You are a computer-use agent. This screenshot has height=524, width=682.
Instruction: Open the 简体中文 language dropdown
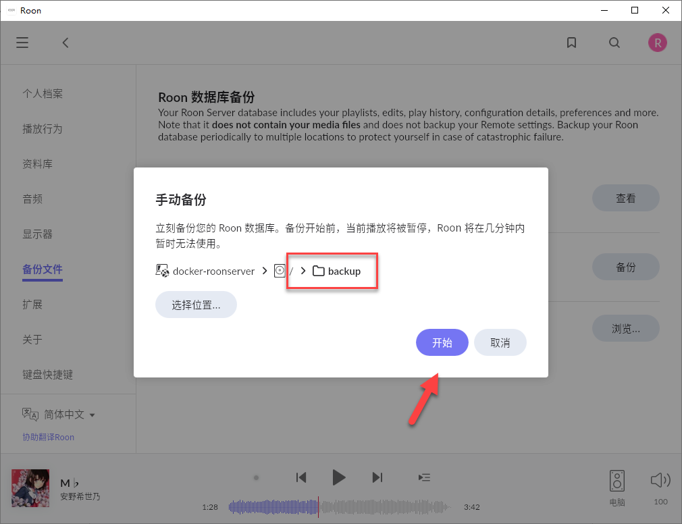coord(70,415)
